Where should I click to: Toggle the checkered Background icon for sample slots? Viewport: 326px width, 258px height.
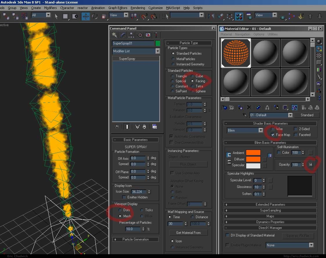(x=319, y=55)
